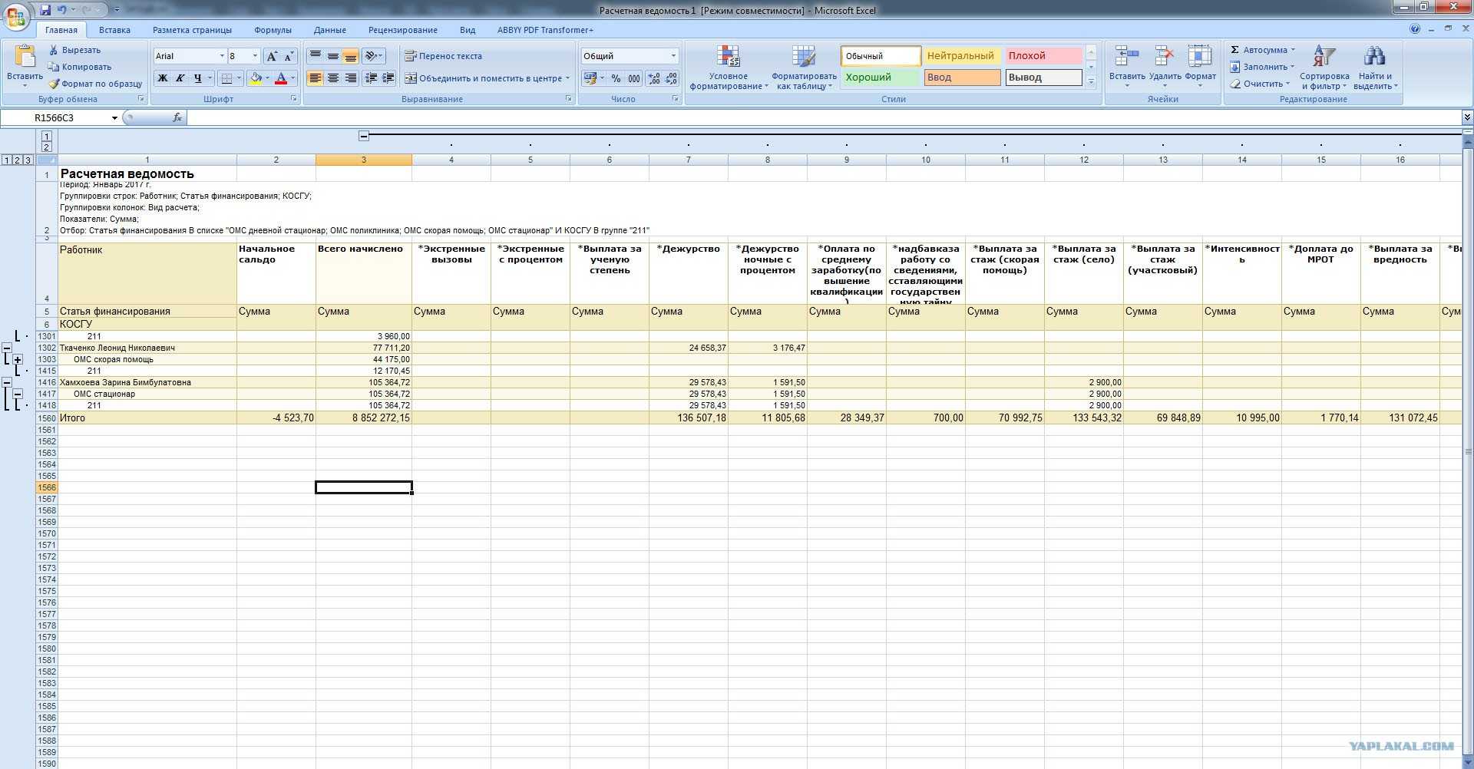Open Форматировать как таблицу gallery
This screenshot has height=769, width=1474.
[804, 68]
